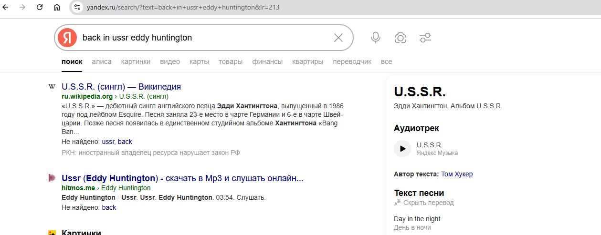Go back in browser history
The width and height of the screenshot is (601, 235).
pyautogui.click(x=6, y=7)
